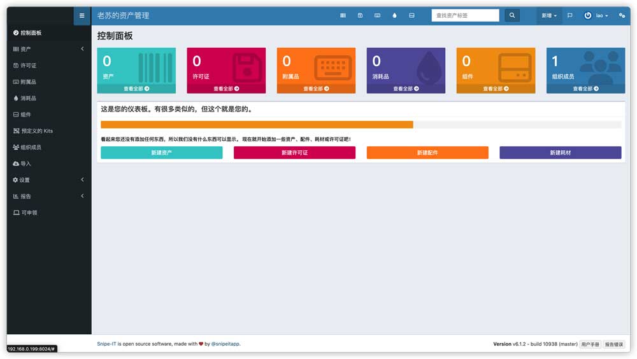Click the orange progress bar
637x359 pixels.
pos(257,125)
